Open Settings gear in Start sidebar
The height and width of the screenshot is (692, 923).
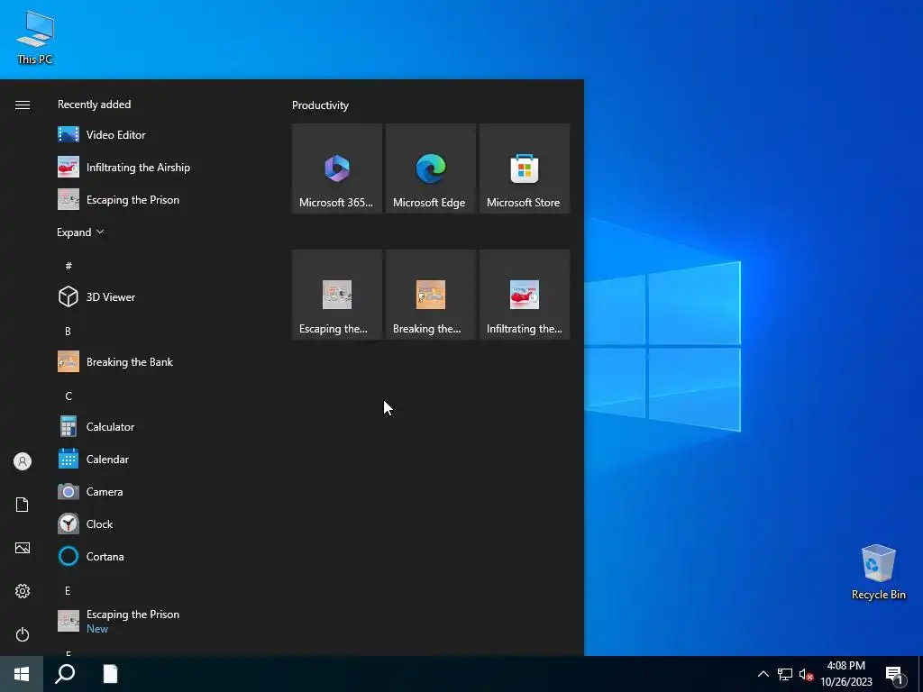[x=23, y=591]
